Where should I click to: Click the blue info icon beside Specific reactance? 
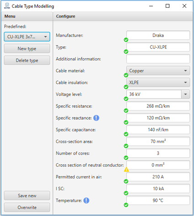pos(96,118)
